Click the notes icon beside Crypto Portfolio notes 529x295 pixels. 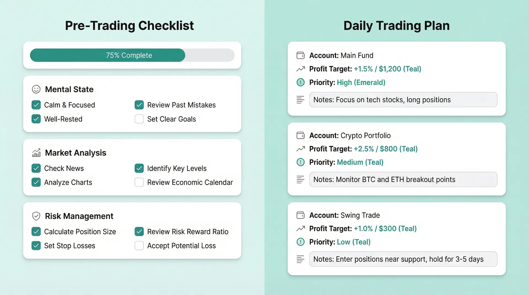301,179
